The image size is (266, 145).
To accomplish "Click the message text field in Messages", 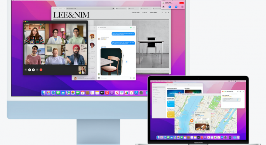I will 116,78.
